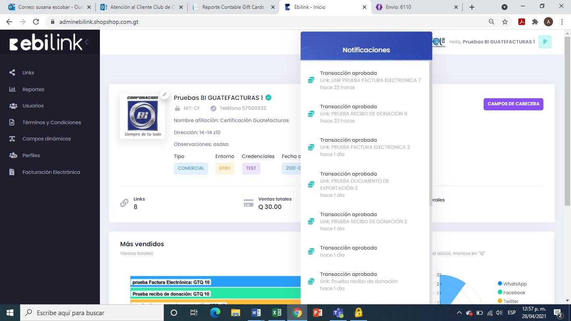Open notification Prueba recibo de donación
This screenshot has width=571, height=321.
coord(366,281)
